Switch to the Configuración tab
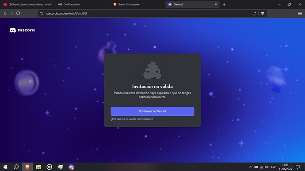 83,4
